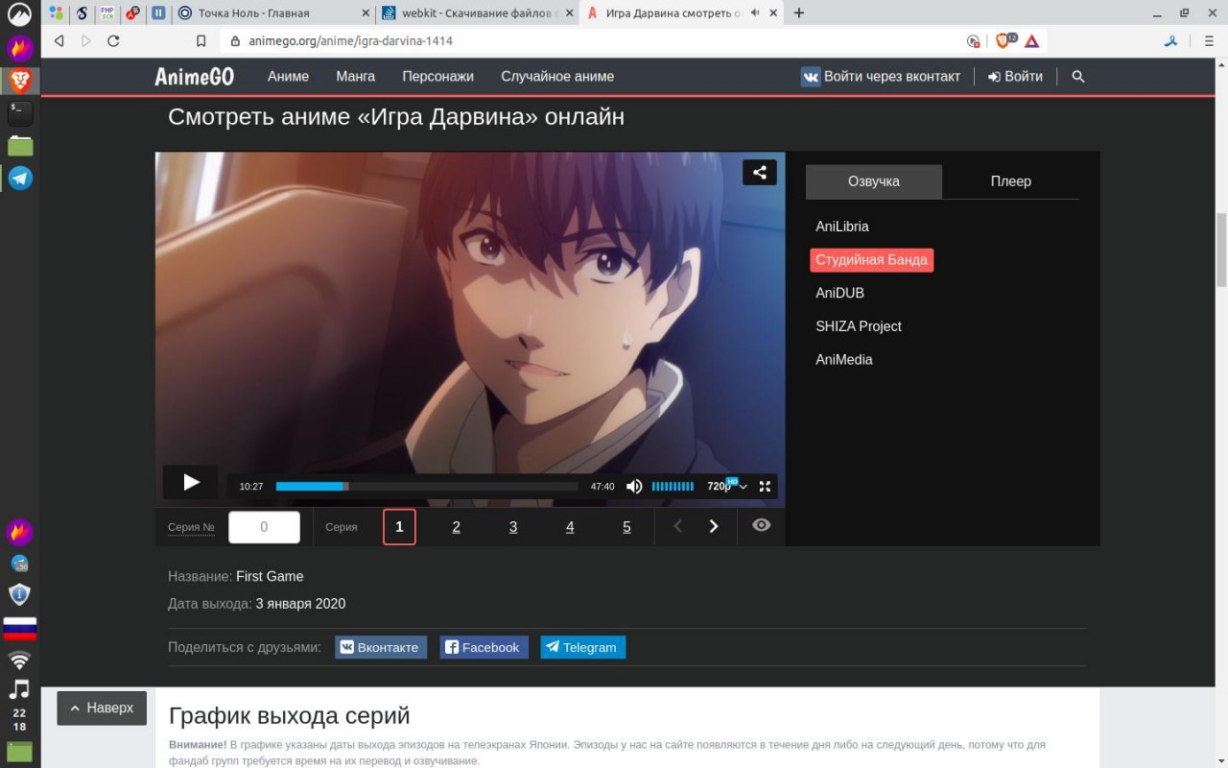Viewport: 1228px width, 768px height.
Task: Open the Wi-Fi network indicator
Action: tap(20, 660)
